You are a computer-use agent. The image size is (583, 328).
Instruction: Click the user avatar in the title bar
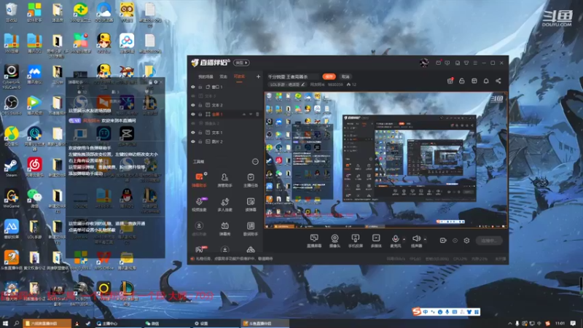point(424,63)
